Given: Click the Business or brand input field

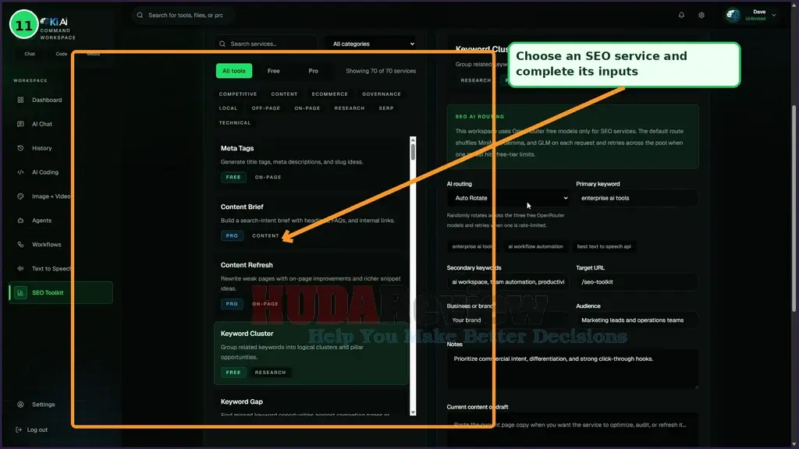Looking at the screenshot, I should pyautogui.click(x=507, y=320).
